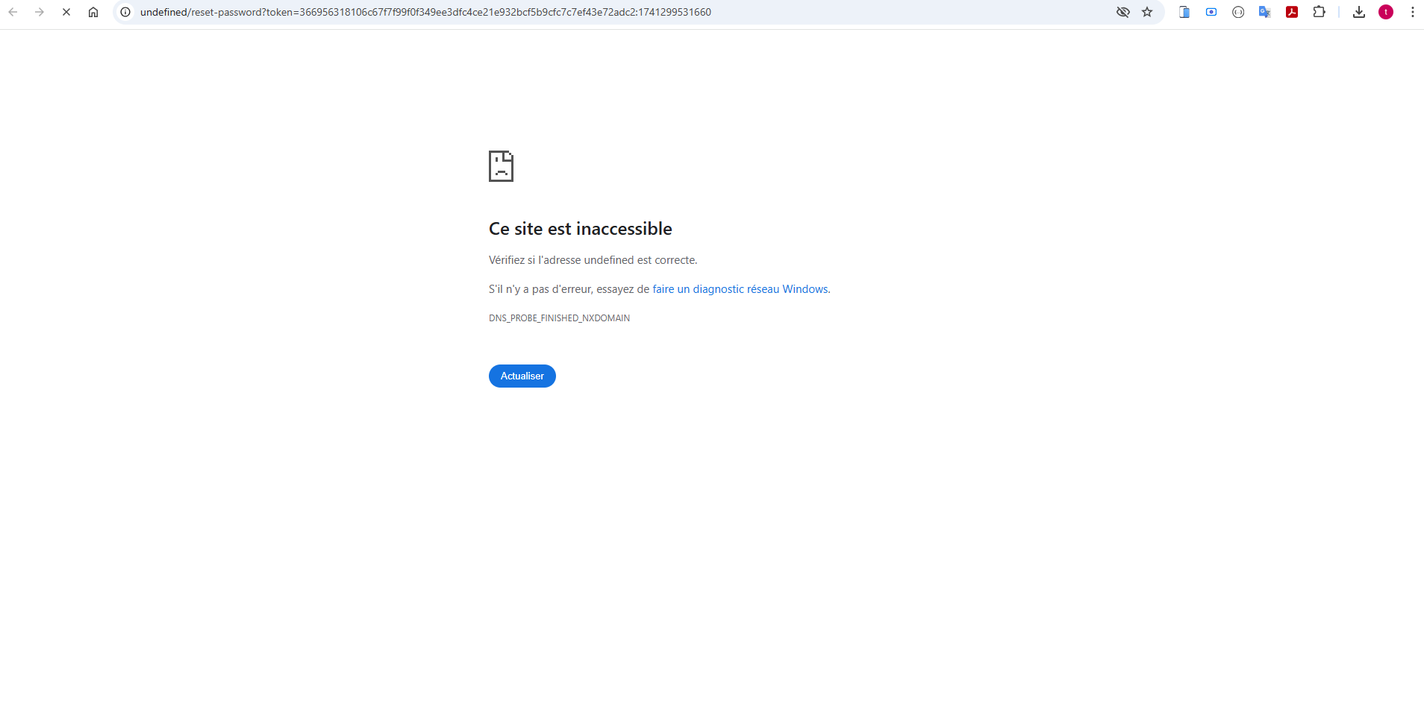Open the Adobe Acrobat extension
Screen dimensions: 1424x726
(1292, 12)
